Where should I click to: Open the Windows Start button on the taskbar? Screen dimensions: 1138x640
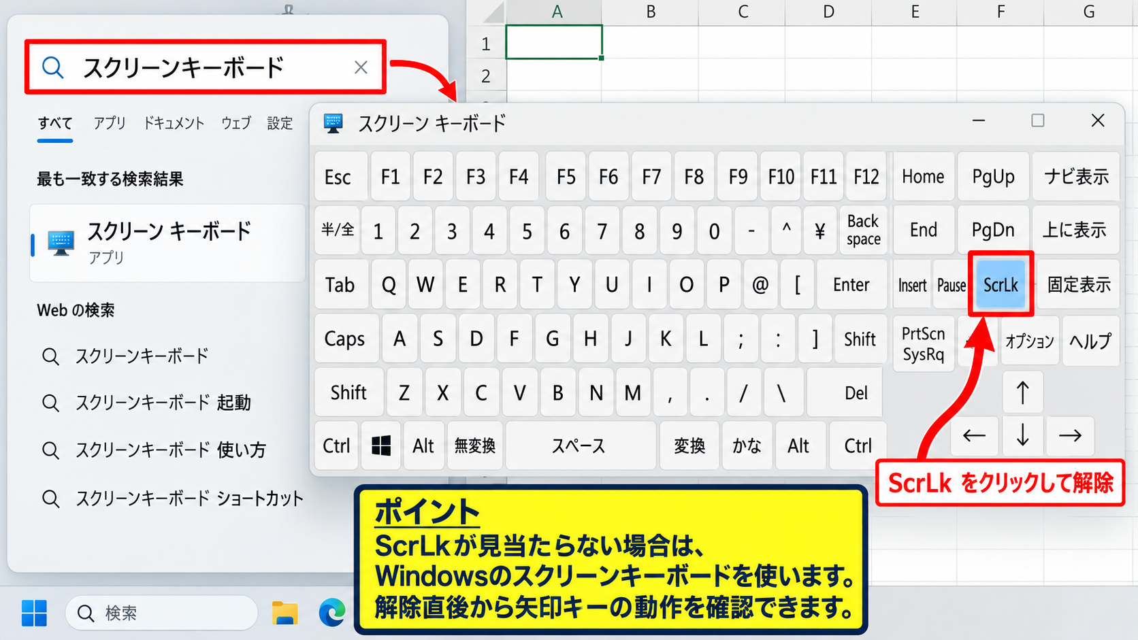coord(34,613)
